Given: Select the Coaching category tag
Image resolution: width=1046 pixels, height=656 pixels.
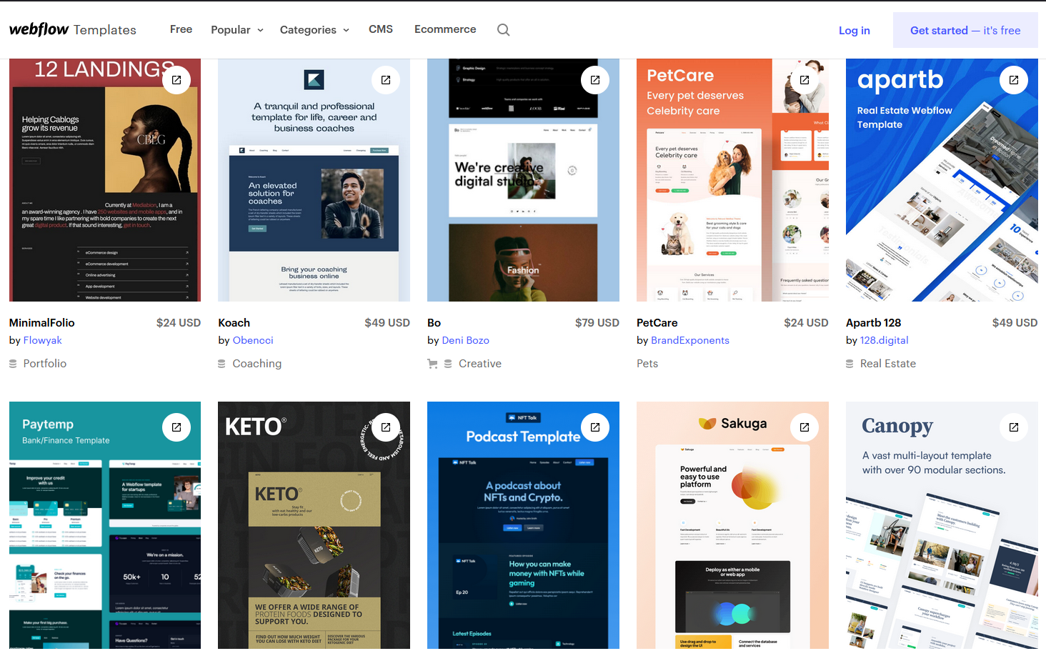Looking at the screenshot, I should pos(257,364).
